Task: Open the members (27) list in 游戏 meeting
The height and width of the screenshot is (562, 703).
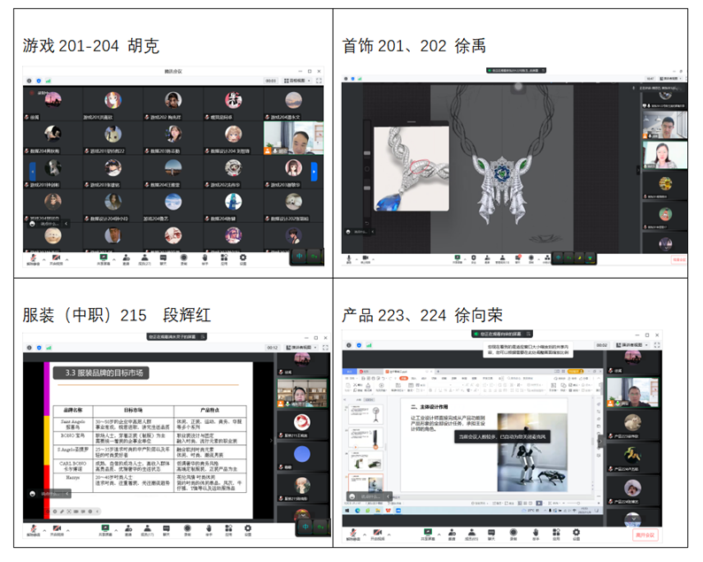Action: 145,259
